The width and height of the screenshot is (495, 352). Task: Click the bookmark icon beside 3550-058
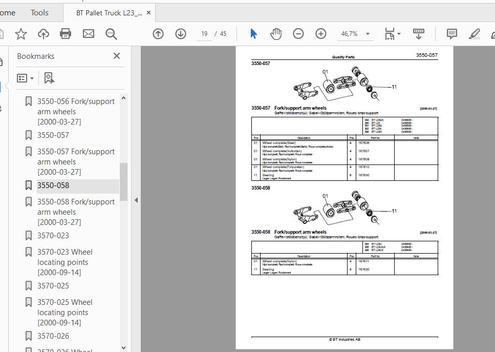point(29,185)
